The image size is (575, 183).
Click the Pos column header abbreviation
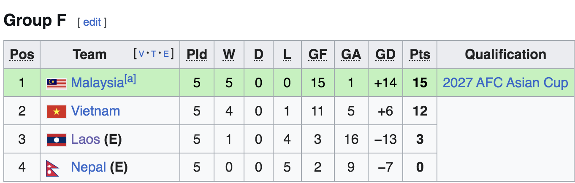[22, 54]
